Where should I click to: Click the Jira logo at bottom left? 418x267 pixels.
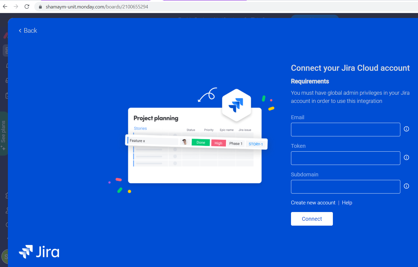tap(39, 252)
